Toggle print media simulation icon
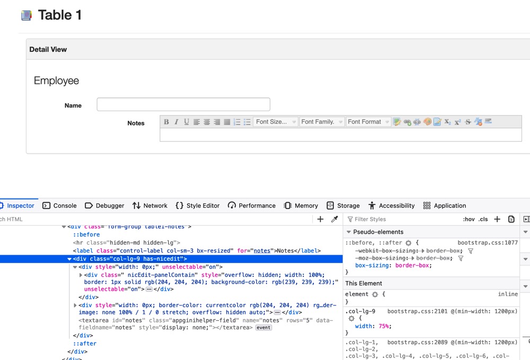 (511, 219)
